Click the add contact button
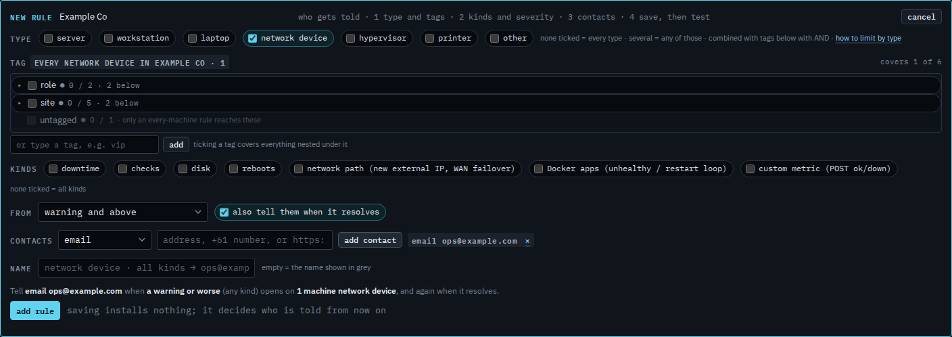952x337 pixels. coord(370,240)
